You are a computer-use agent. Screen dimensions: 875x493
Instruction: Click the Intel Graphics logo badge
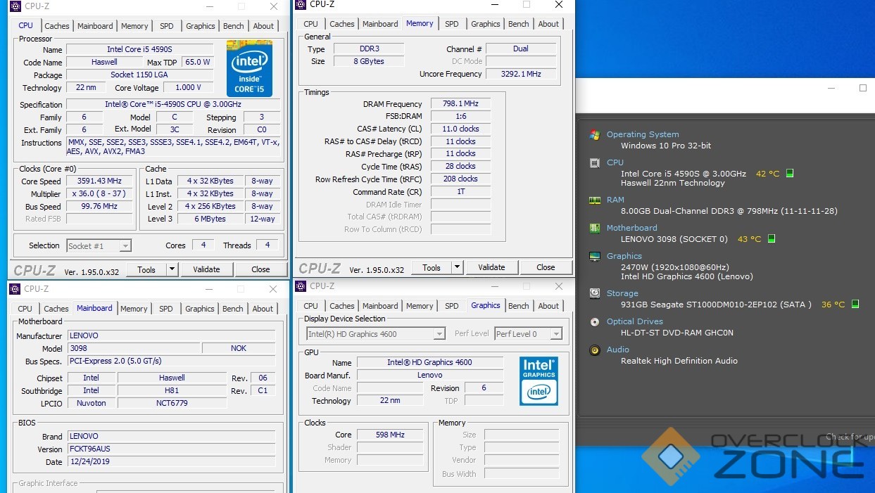539,380
